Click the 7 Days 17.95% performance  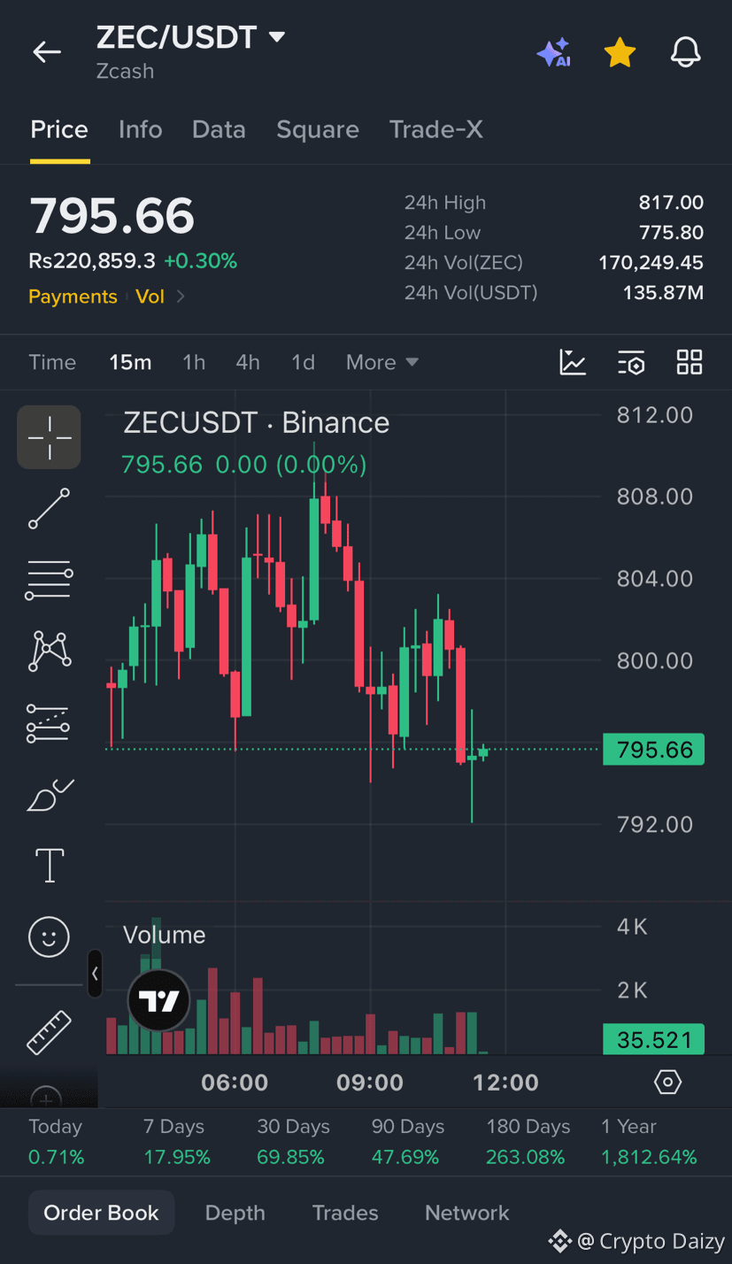point(177,1142)
